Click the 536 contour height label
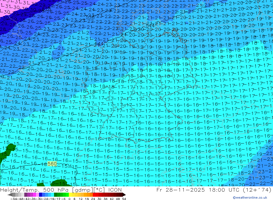The height and width of the screenshot is (200, 273). tap(90, 17)
